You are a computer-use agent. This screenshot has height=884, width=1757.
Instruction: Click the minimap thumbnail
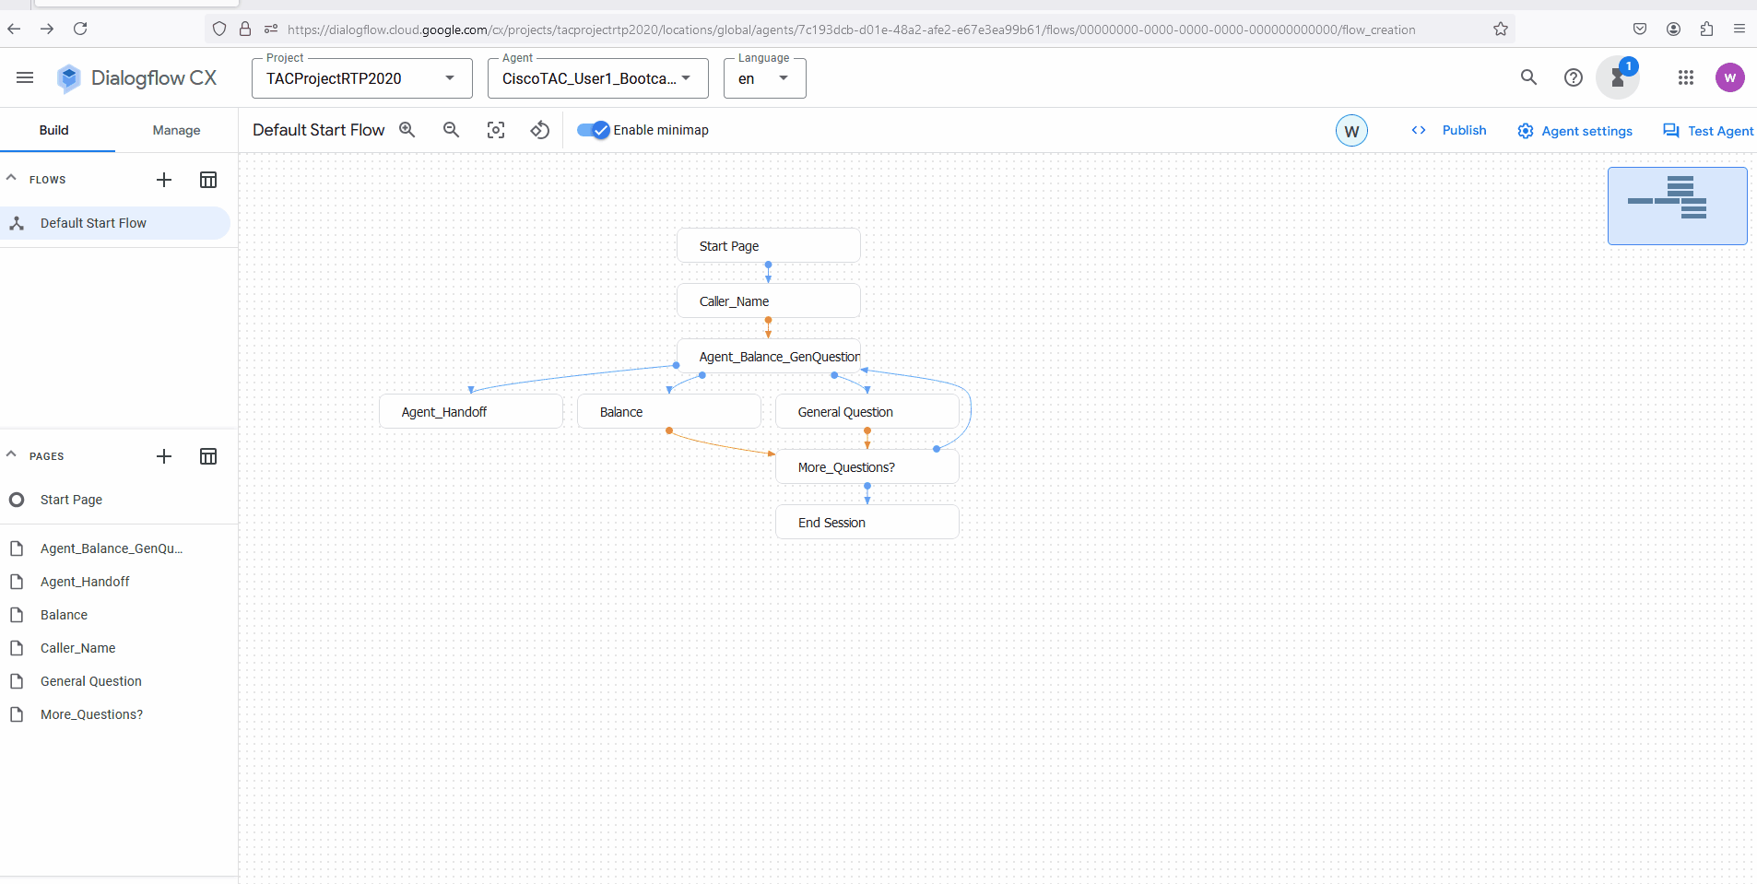(1677, 206)
